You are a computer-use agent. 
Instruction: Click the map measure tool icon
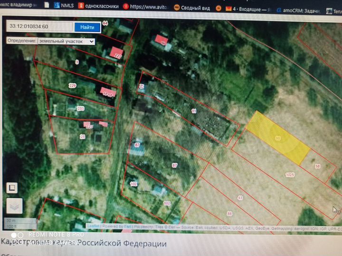[x=11, y=188]
